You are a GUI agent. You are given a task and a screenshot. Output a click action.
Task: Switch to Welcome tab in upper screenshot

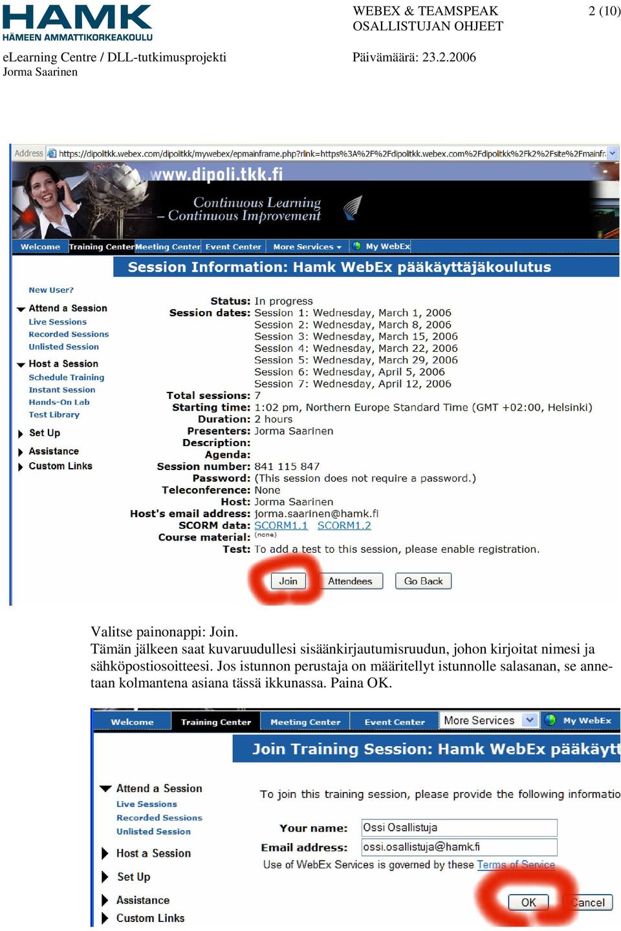click(x=40, y=246)
